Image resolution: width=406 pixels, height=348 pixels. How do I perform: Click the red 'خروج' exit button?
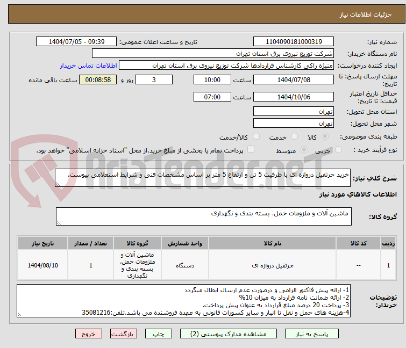[x=89, y=334]
